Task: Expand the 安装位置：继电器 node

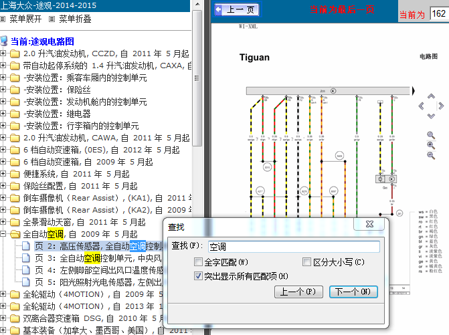Action: pyautogui.click(x=3, y=113)
